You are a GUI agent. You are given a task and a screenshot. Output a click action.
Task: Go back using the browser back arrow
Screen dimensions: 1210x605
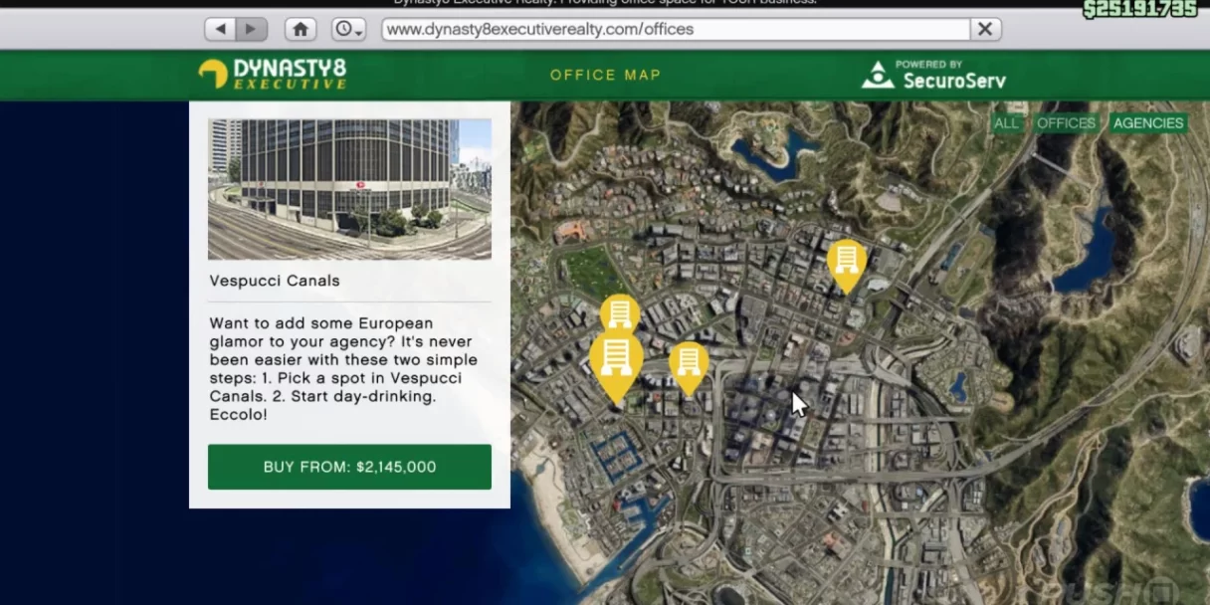click(221, 29)
